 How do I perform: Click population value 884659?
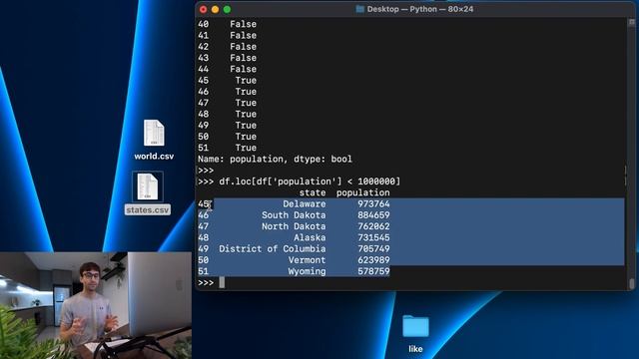(x=373, y=215)
